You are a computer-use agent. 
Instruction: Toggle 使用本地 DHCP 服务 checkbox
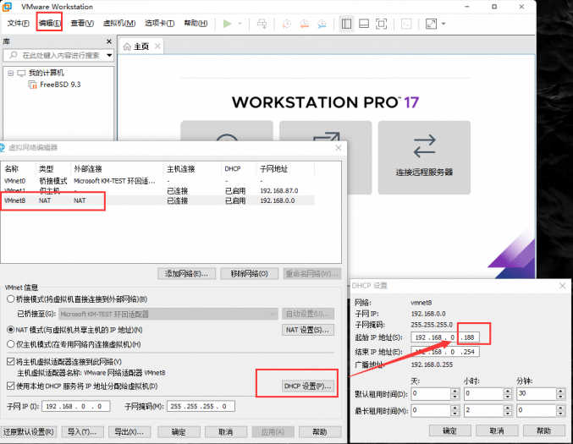click(x=11, y=386)
